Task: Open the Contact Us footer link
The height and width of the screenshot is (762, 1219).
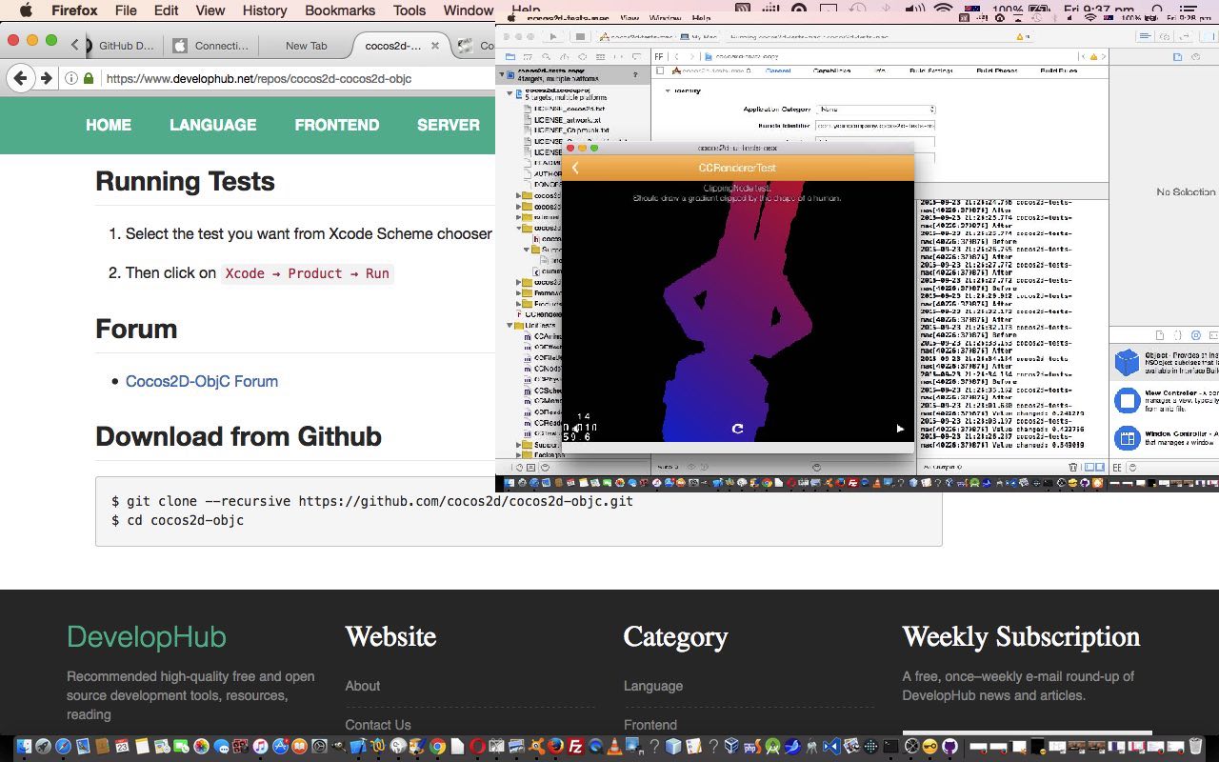Action: tap(378, 725)
